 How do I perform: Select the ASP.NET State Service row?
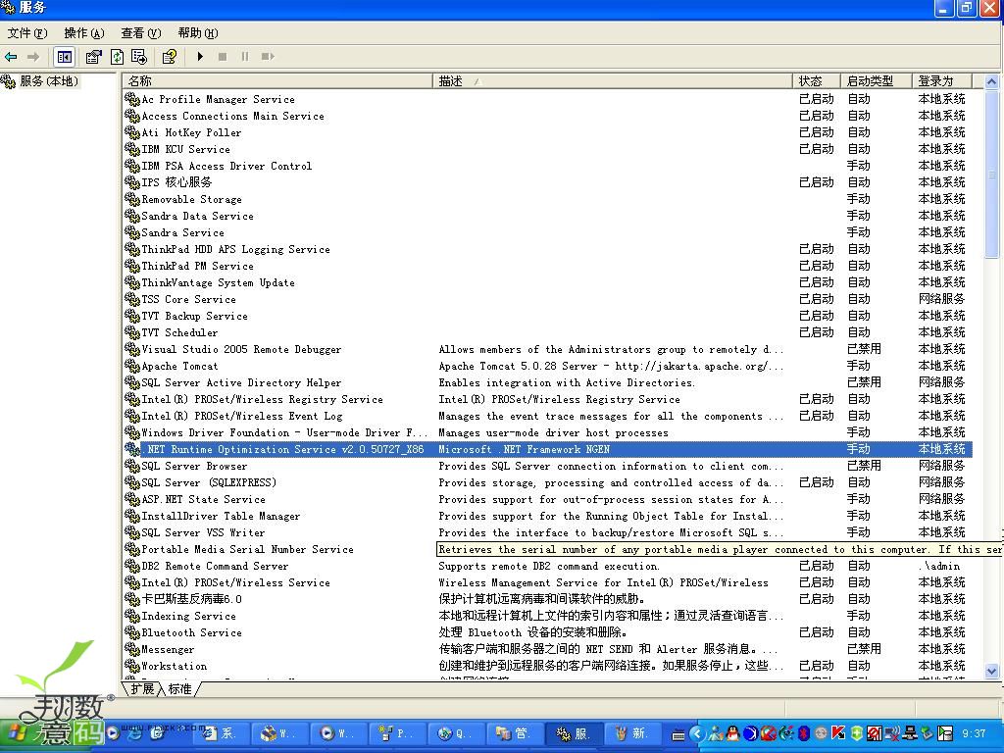click(x=548, y=499)
